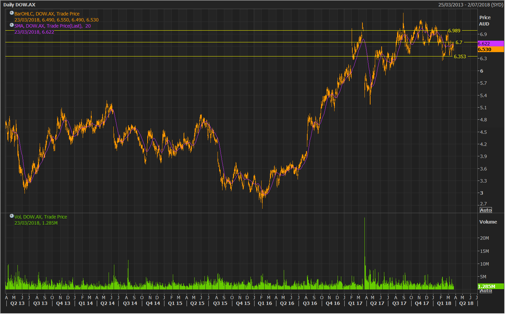Click the SMA reading 23/03/2018, 6.622
This screenshot has height=314, width=505.
(x=34, y=32)
